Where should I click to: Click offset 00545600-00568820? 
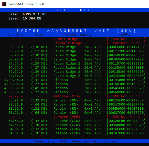pyautogui.click(x=126, y=88)
